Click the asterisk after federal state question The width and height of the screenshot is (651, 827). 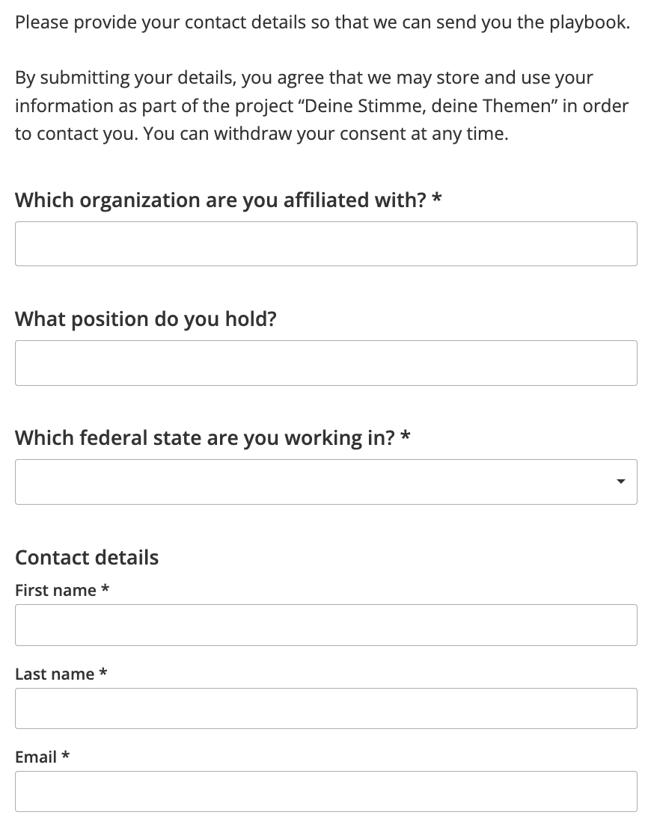coord(406,437)
